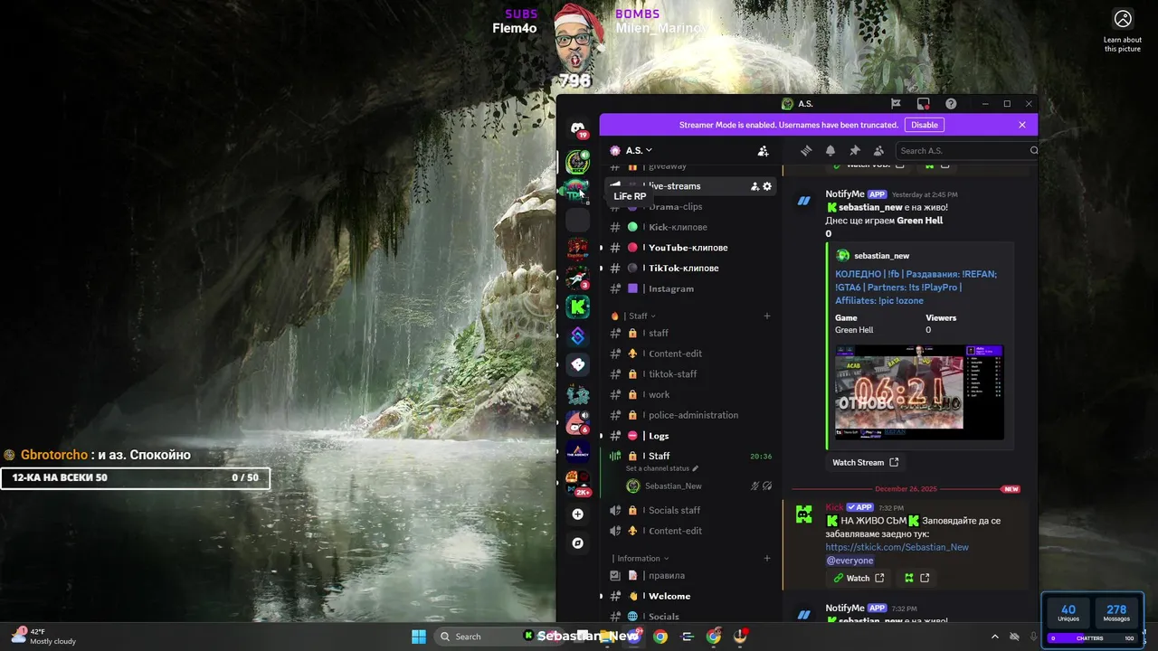Open the Logs channel

[x=690, y=436]
